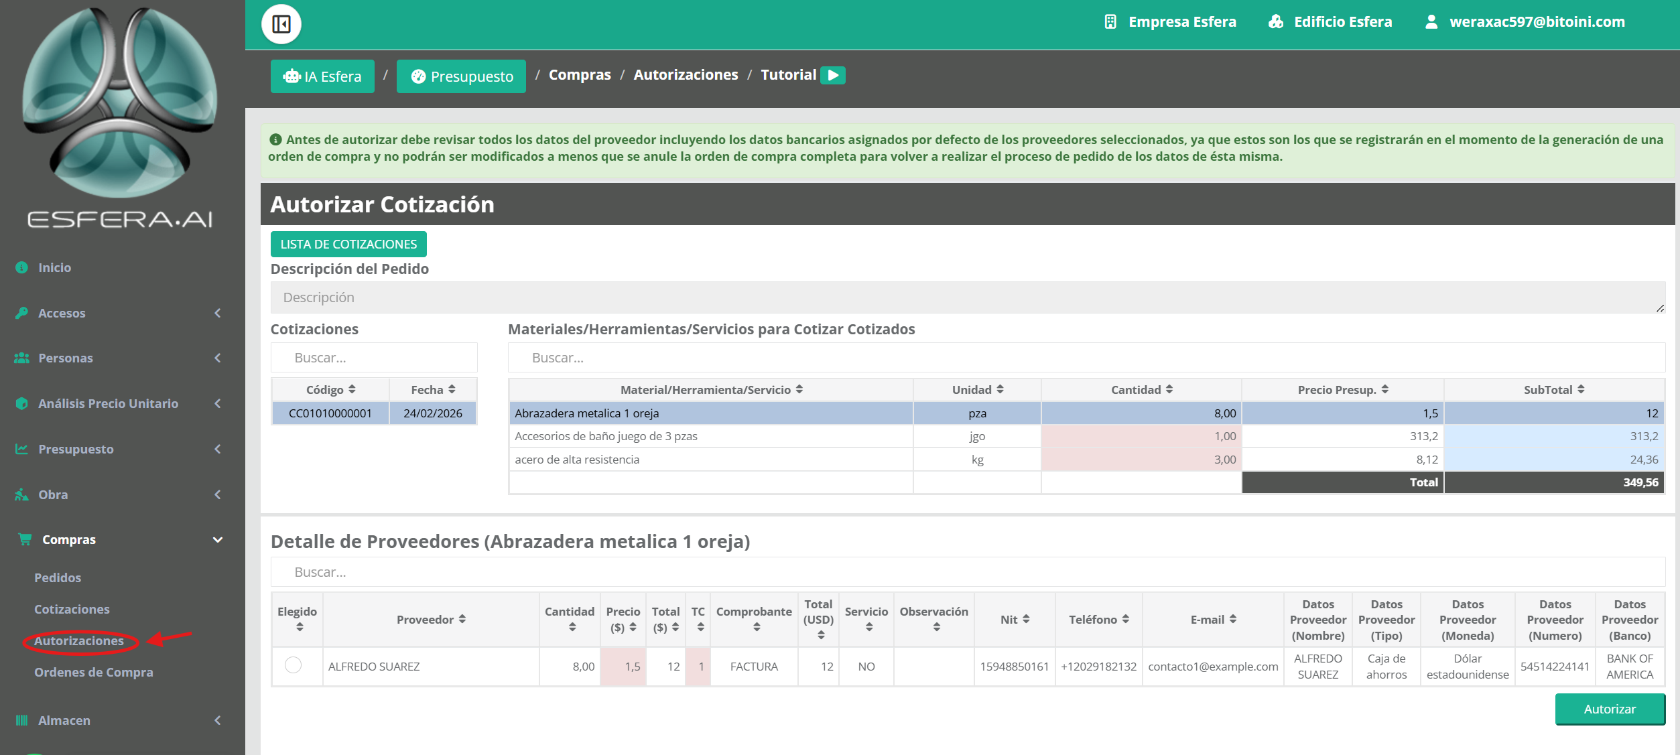This screenshot has height=755, width=1680.
Task: Collapse the sidebar with the panel toggle icon
Action: (281, 24)
